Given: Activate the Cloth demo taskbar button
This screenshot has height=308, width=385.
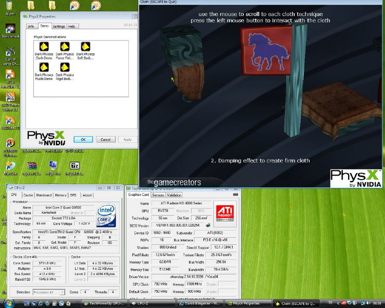Looking at the screenshot, I should click(x=296, y=303).
